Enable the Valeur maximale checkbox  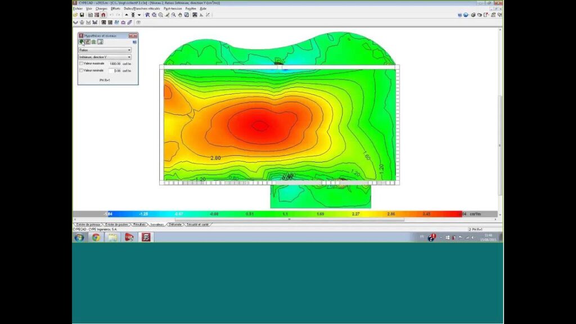82,64
